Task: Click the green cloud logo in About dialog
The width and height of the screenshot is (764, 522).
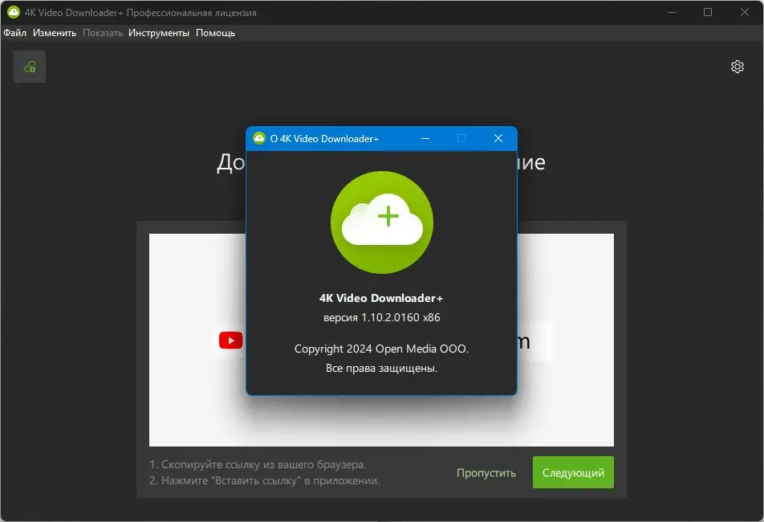Action: click(x=381, y=222)
